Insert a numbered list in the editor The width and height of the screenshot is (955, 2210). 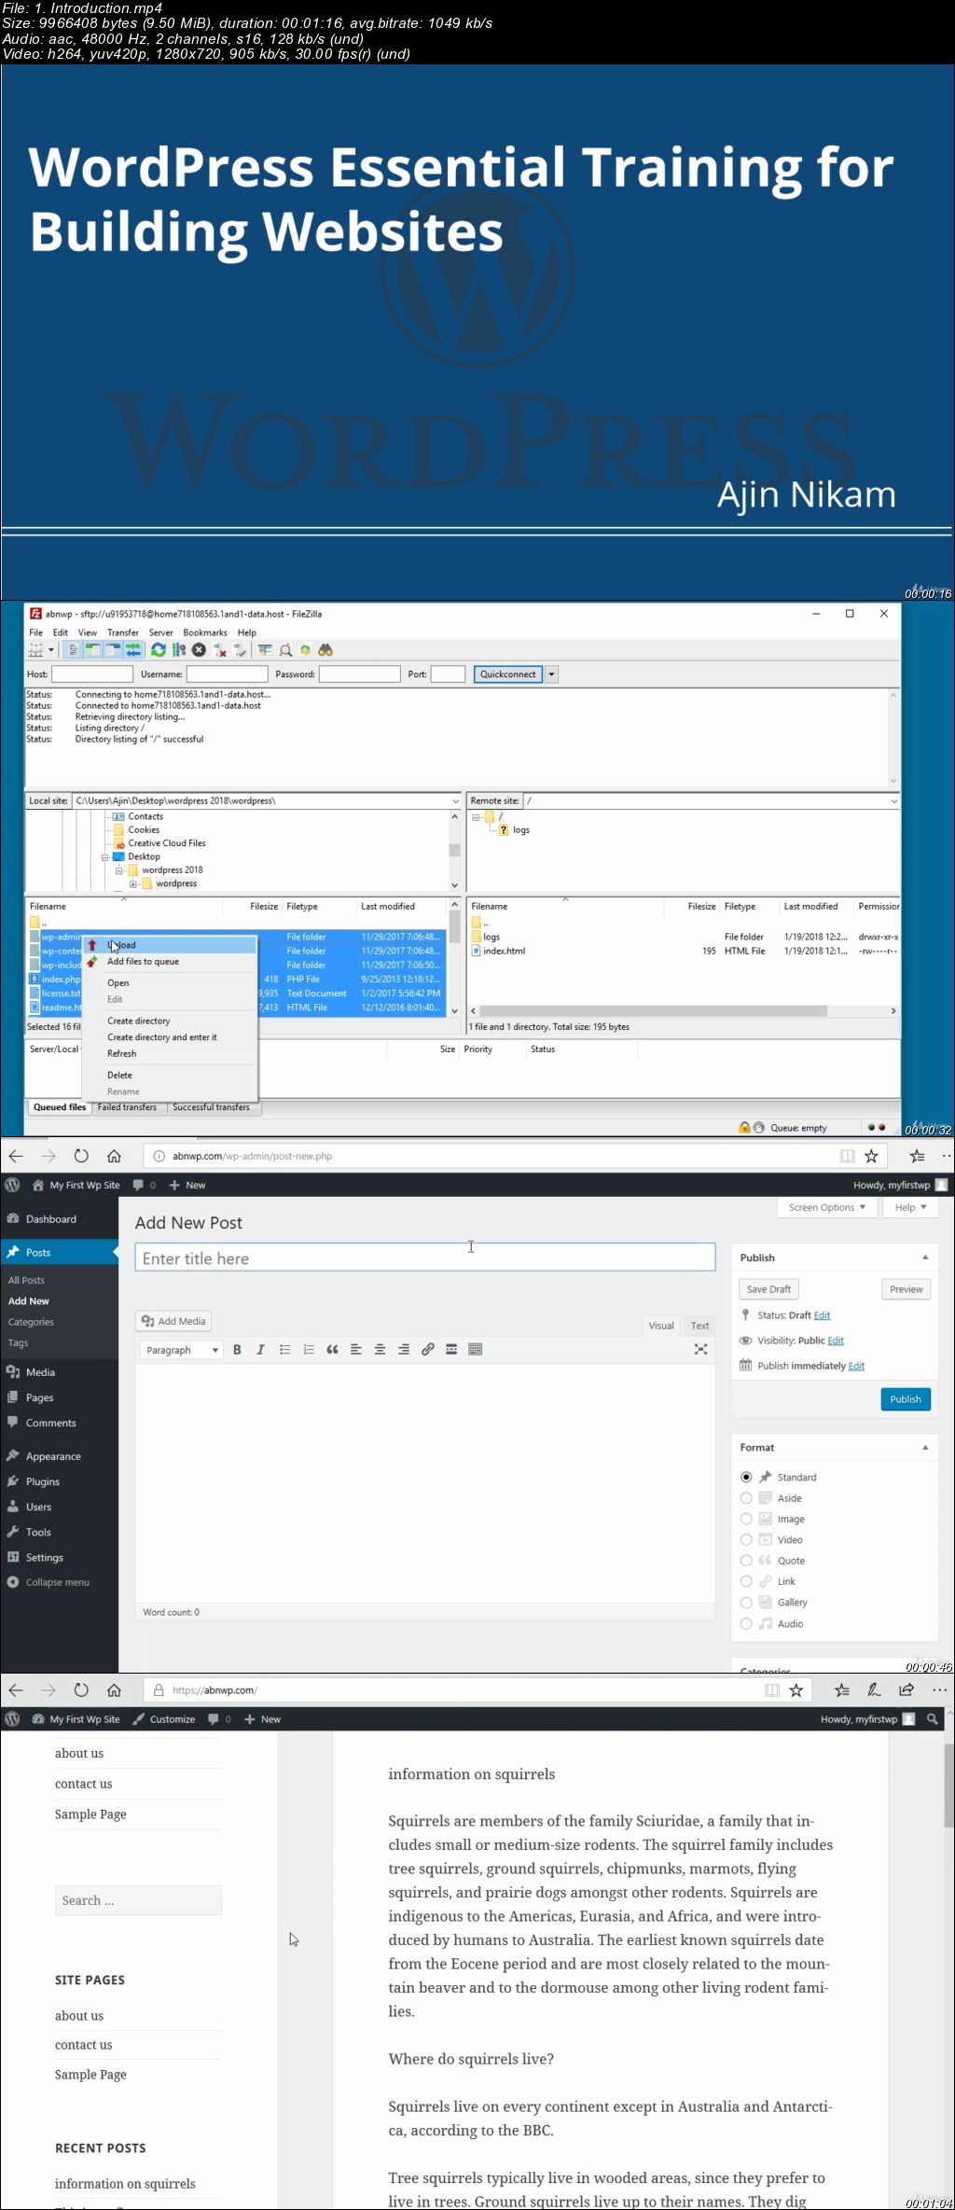(309, 1350)
